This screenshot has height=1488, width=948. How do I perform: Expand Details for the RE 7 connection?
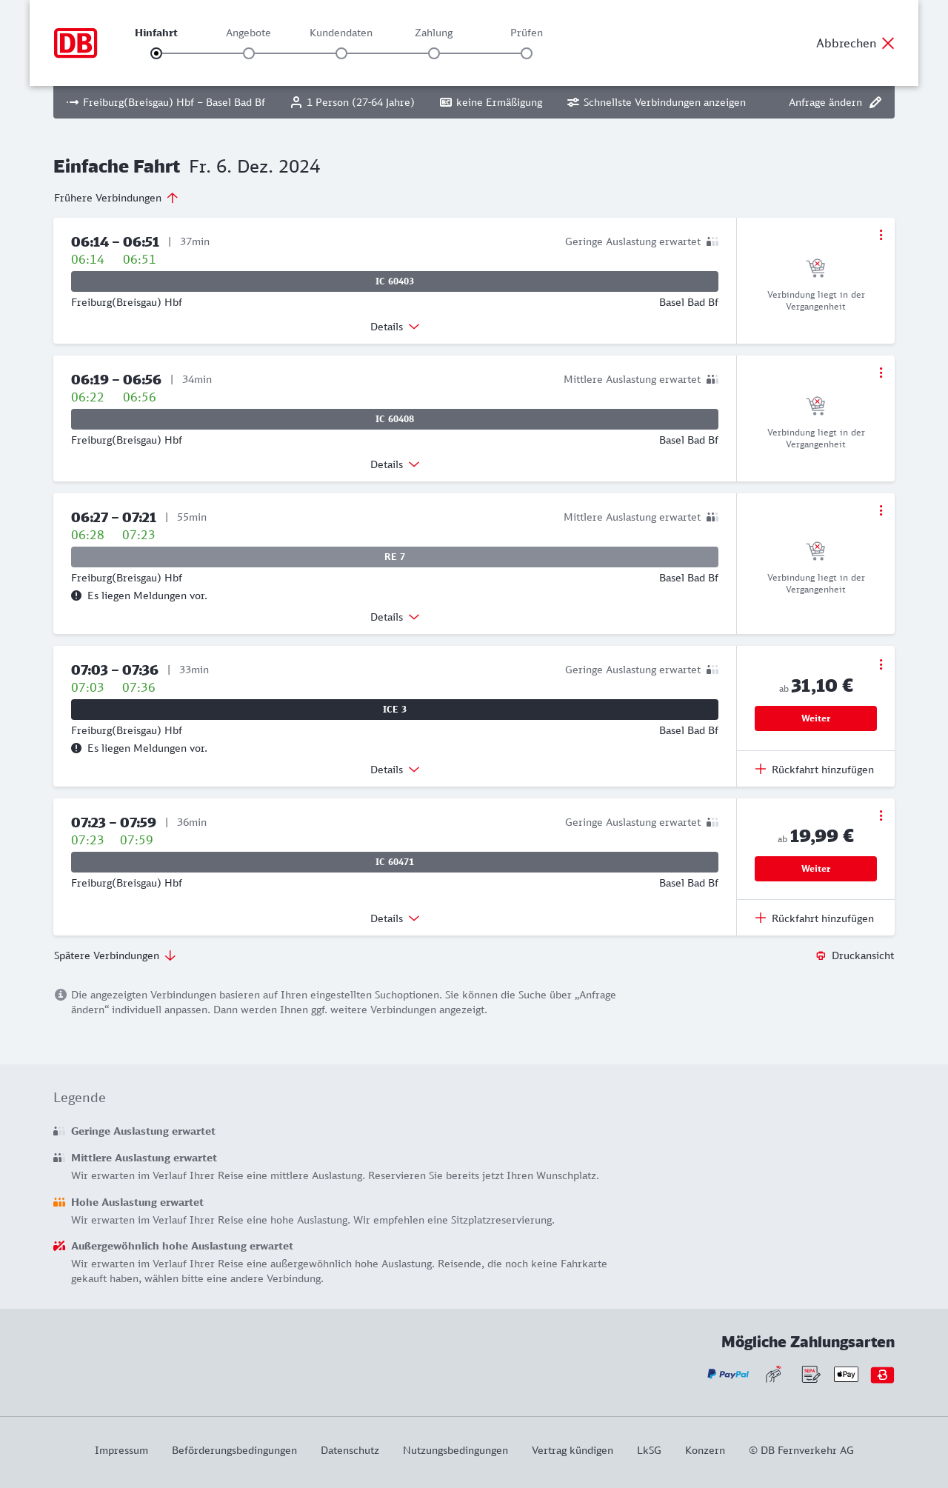click(x=395, y=617)
